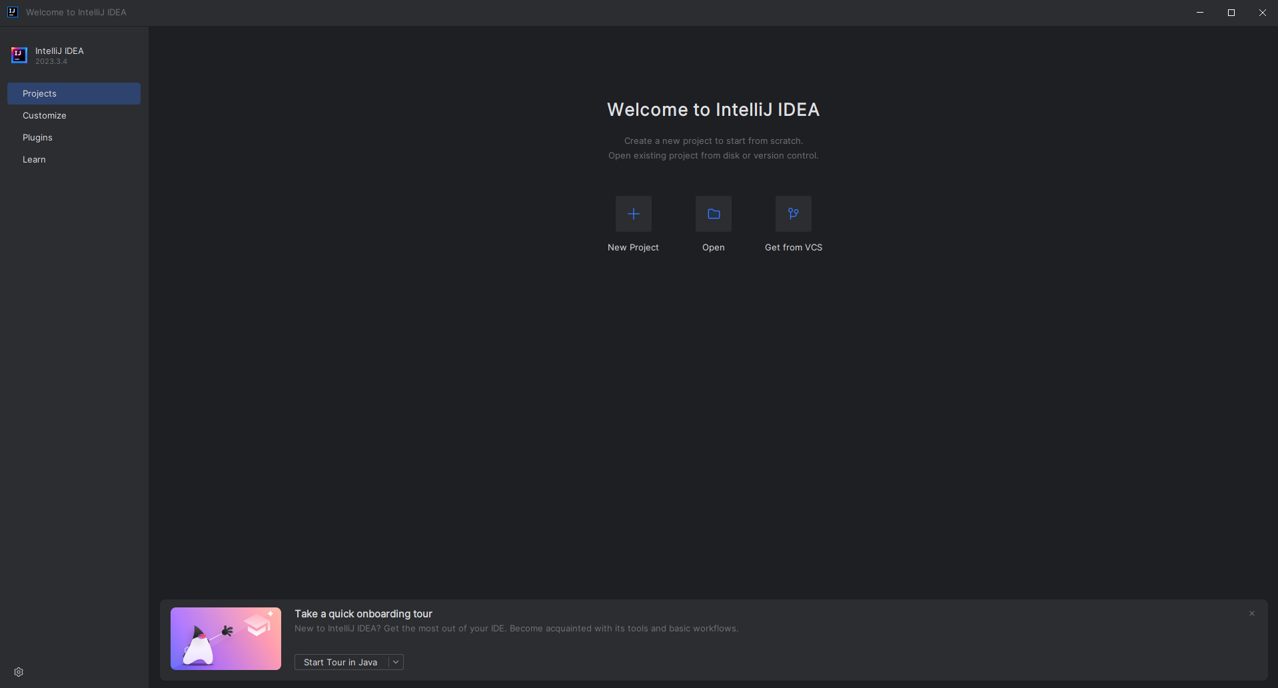Dismiss the onboarding tour banner

(x=1252, y=613)
